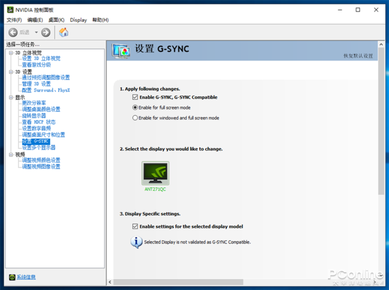Toggle Enable G-SYNC, G-SYNC Compatible checkbox

(135, 97)
